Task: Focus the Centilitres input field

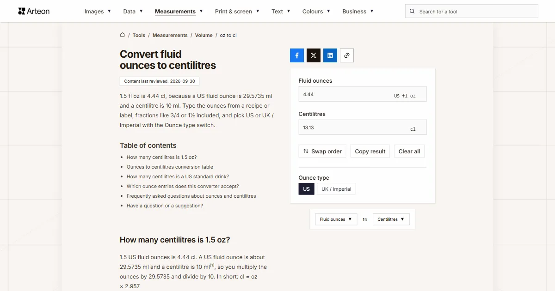Action: coord(363,127)
